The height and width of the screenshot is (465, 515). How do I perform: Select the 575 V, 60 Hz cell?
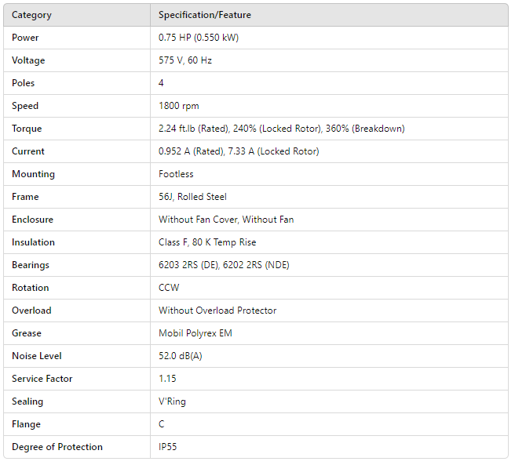click(185, 60)
